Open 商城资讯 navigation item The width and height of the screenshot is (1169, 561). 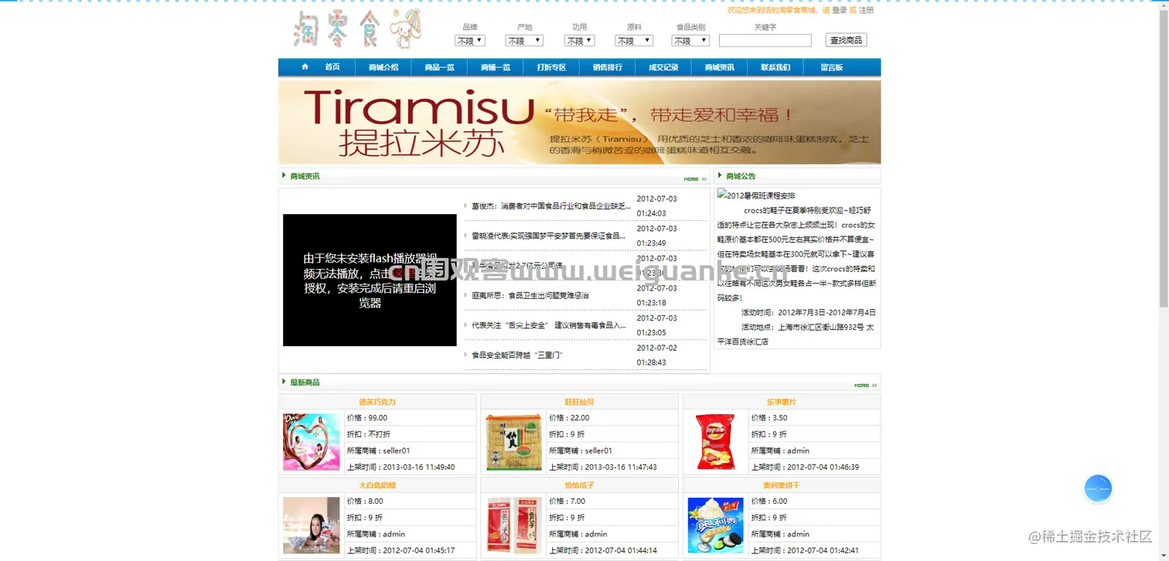click(720, 67)
